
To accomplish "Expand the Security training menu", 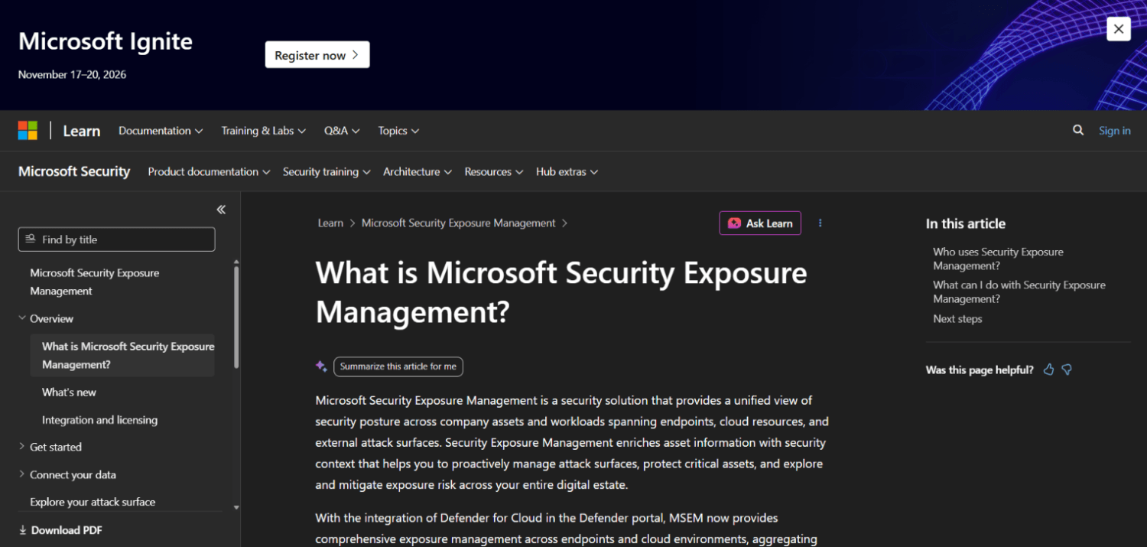I will pos(327,171).
